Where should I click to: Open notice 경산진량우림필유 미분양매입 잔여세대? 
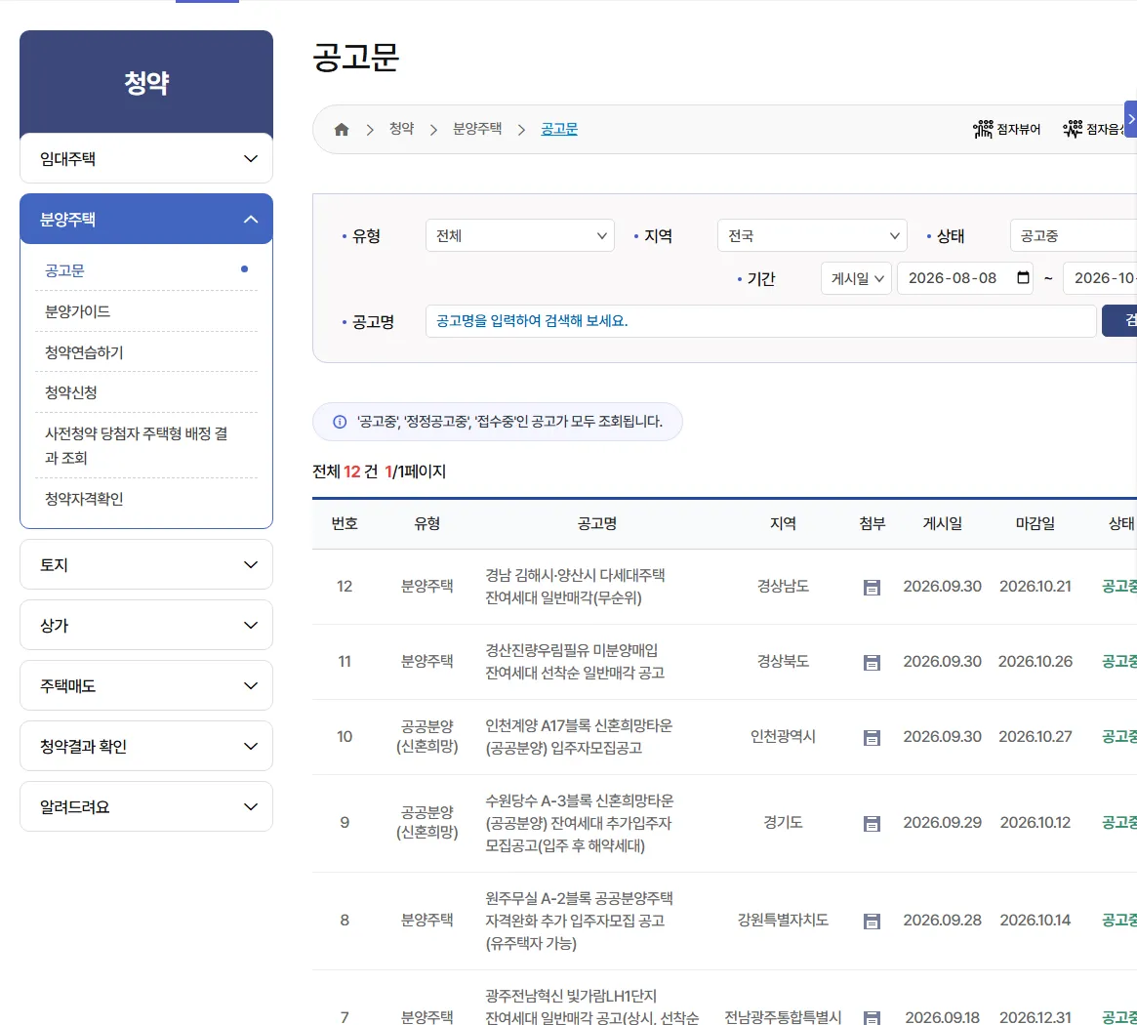pos(575,662)
